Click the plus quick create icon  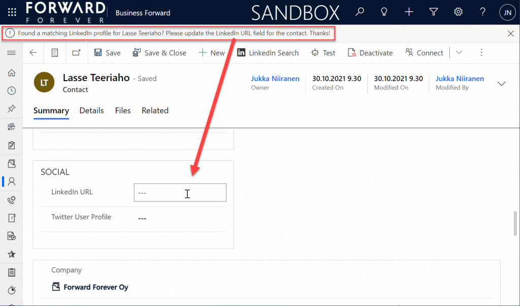coord(409,12)
